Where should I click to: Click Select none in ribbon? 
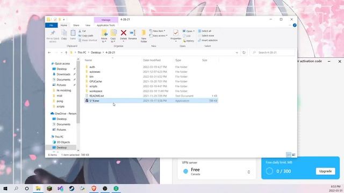click(x=206, y=36)
